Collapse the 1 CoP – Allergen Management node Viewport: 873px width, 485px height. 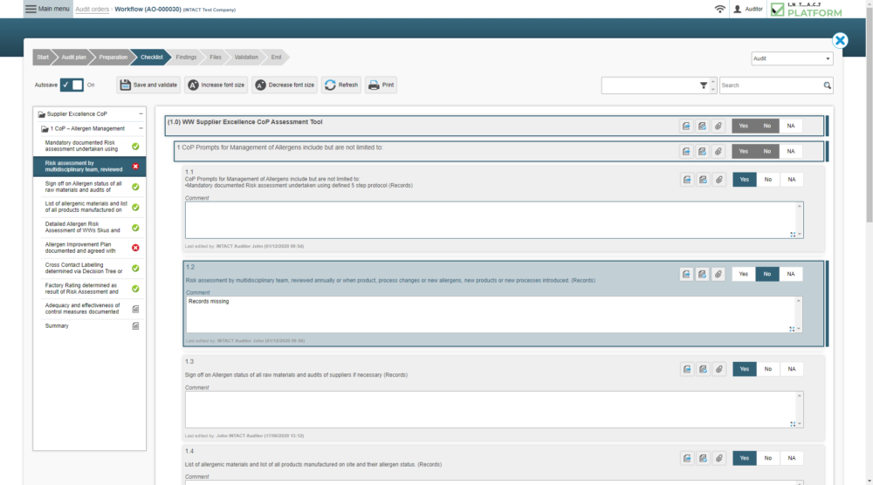coord(141,128)
